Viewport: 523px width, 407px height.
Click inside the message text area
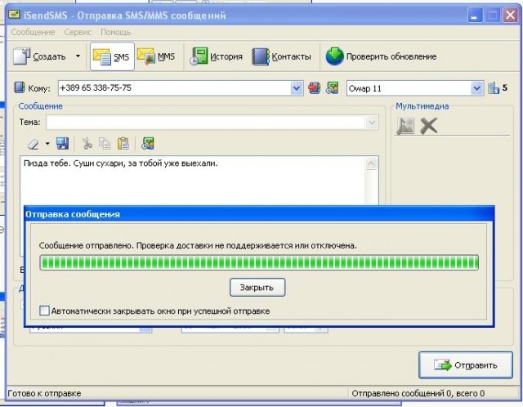(x=196, y=184)
